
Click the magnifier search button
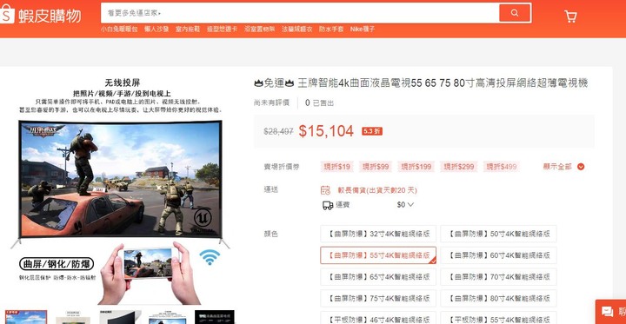click(x=515, y=13)
